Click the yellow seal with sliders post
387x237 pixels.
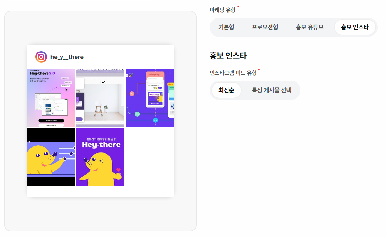51,157
